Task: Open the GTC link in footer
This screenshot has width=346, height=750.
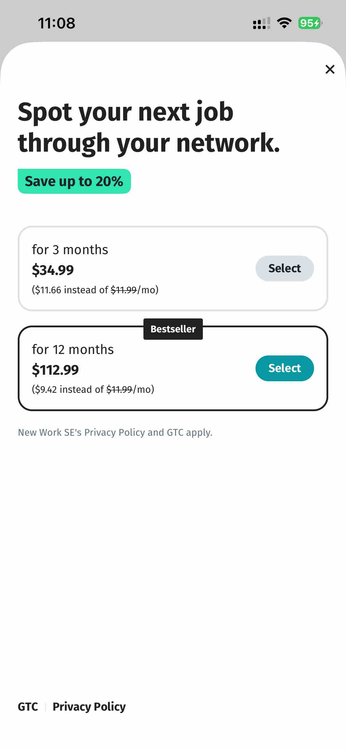Action: pyautogui.click(x=28, y=707)
